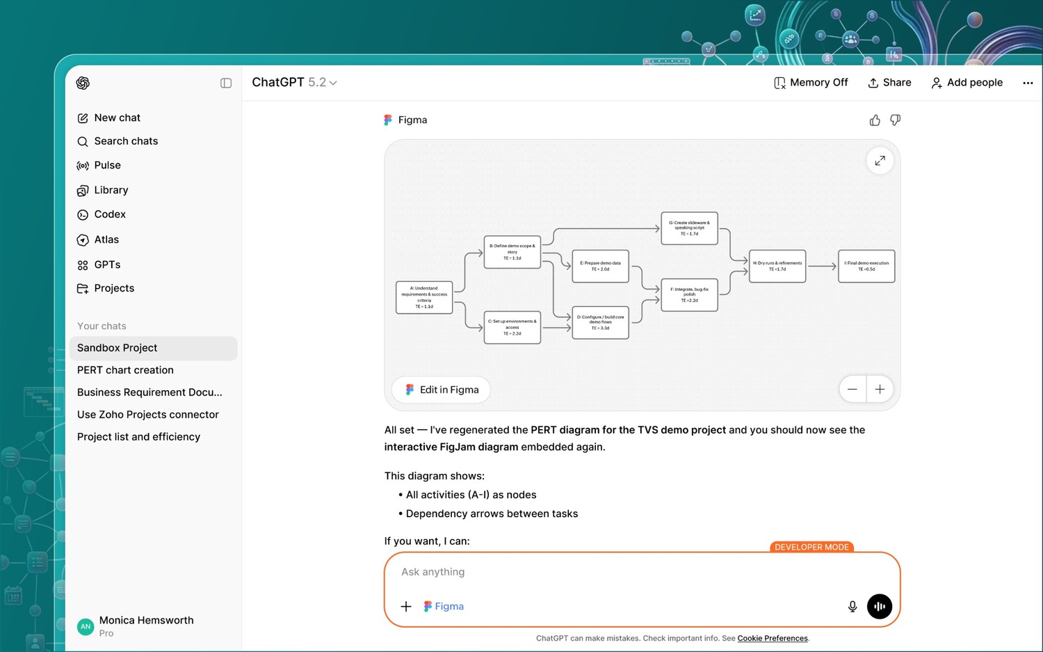1043x652 pixels.
Task: Click the ChatGPT logo in sidebar
Action: (x=83, y=83)
